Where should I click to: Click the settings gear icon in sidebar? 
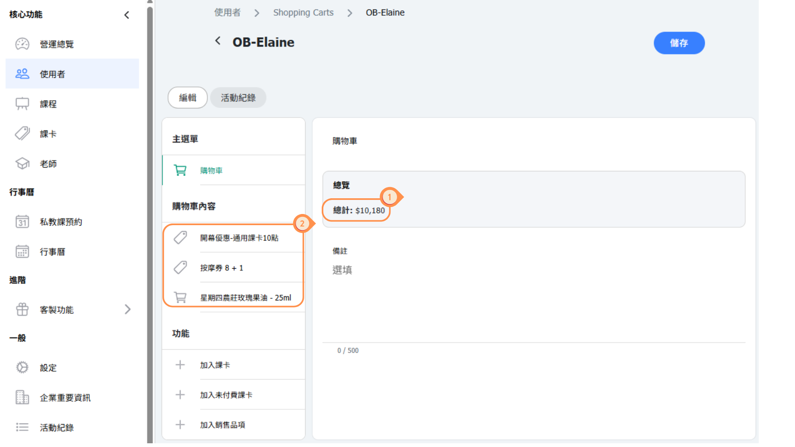coord(22,368)
